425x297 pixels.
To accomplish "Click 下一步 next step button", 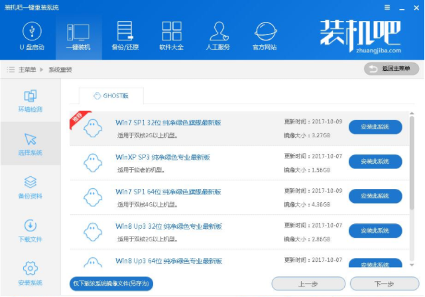I will coord(385,284).
